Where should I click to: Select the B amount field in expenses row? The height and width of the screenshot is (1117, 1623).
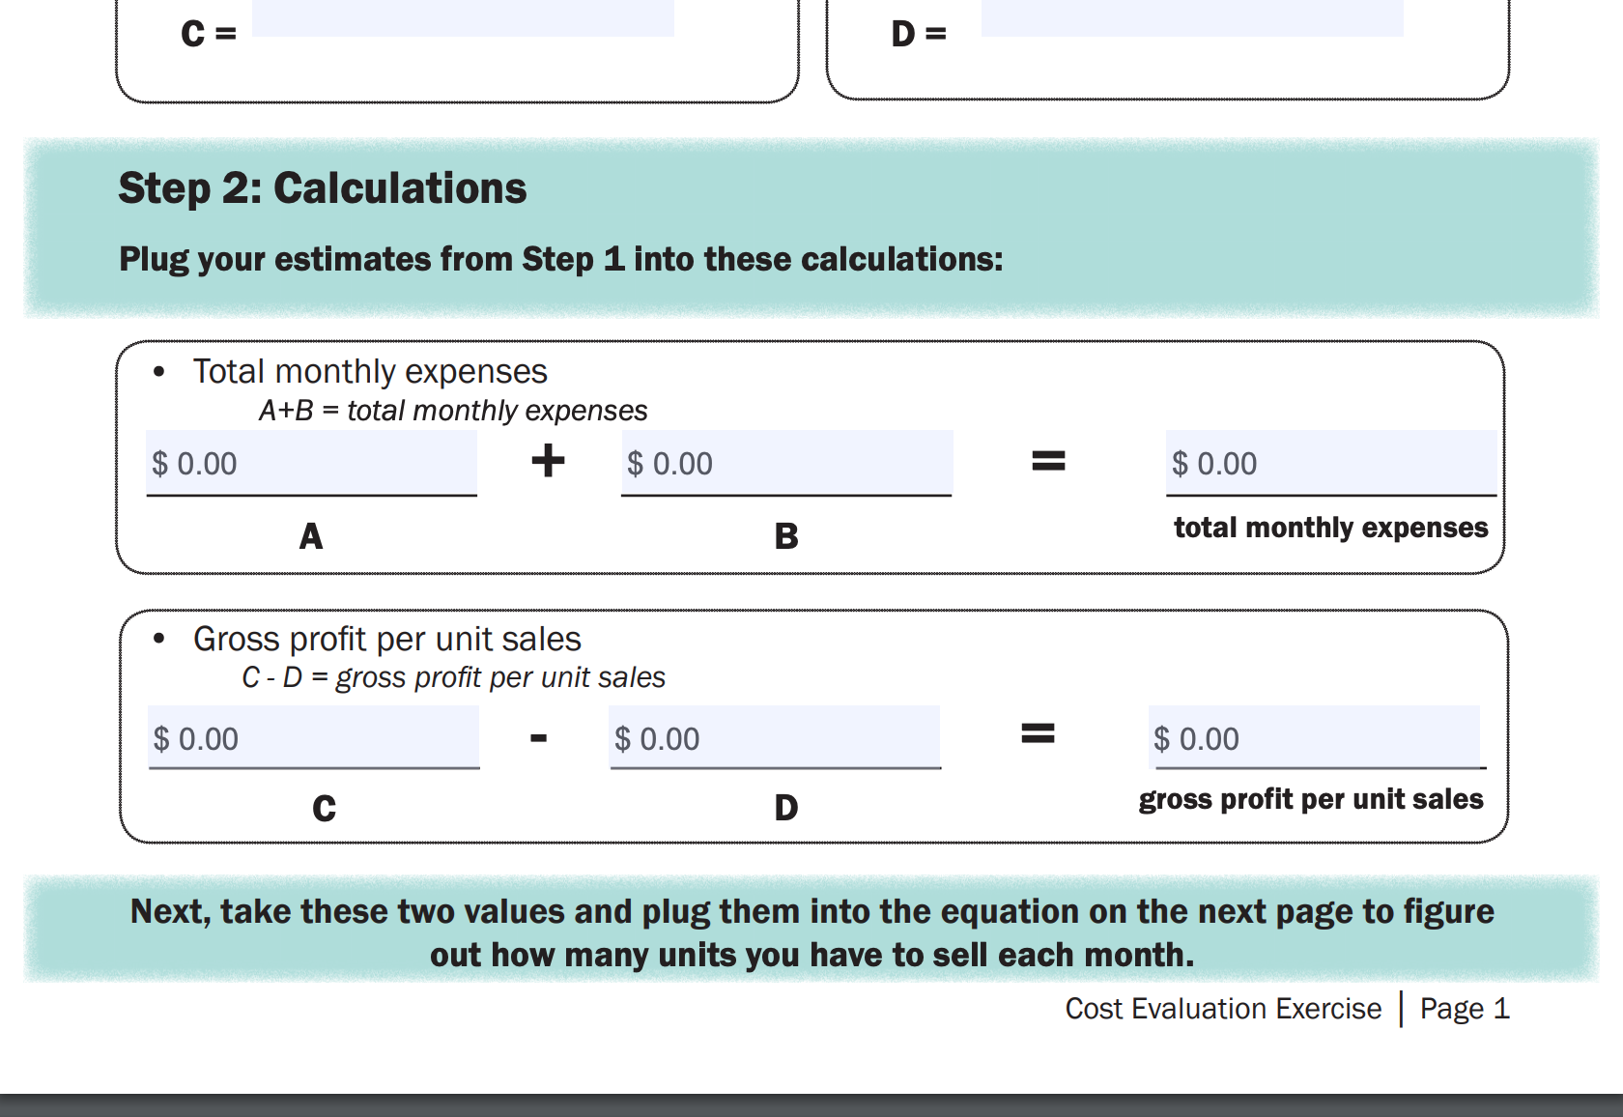(x=786, y=463)
